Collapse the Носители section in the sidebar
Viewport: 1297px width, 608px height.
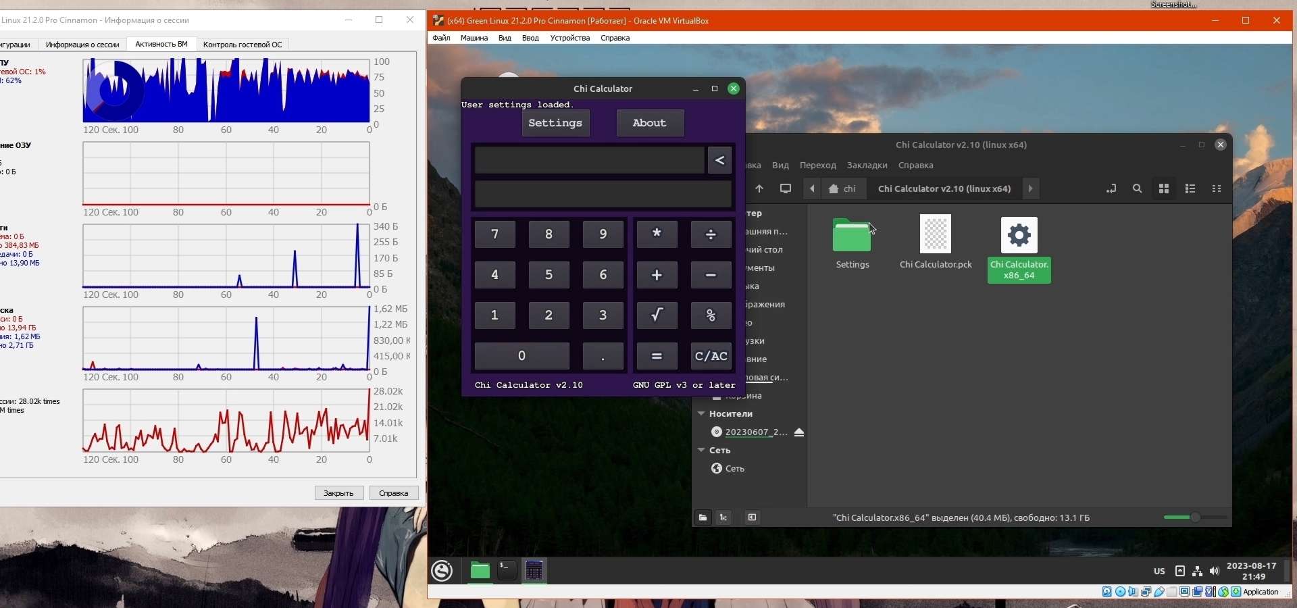pyautogui.click(x=701, y=413)
